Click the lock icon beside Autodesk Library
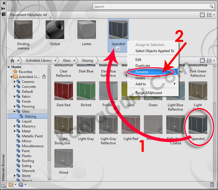This screenshot has width=218, height=190. [x=44, y=77]
